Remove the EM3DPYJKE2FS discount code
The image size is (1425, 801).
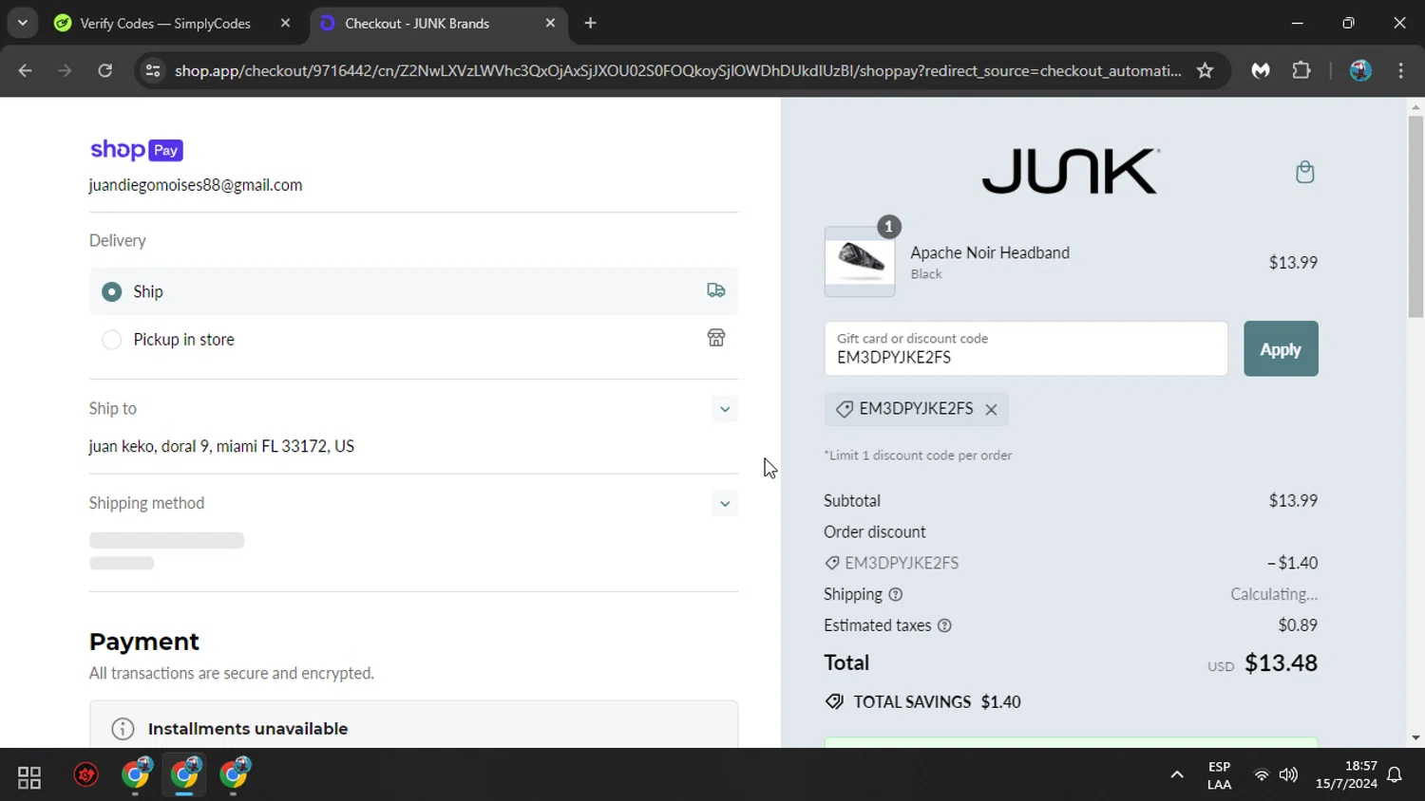991,409
